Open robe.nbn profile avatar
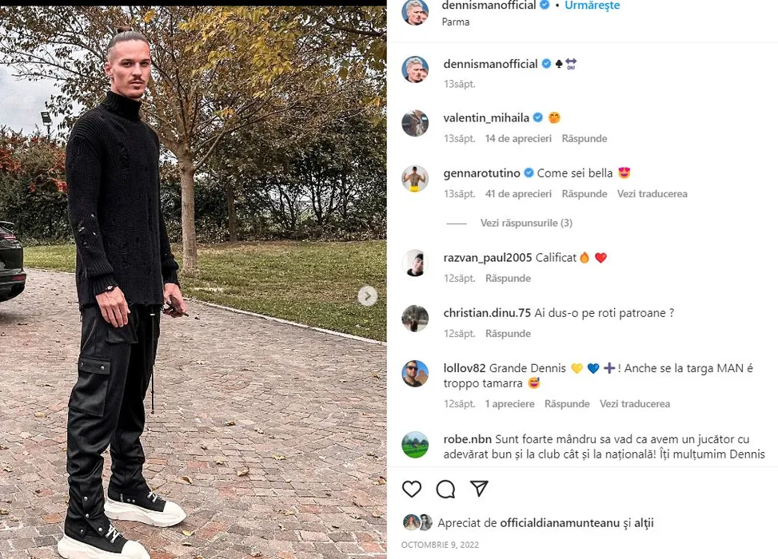The width and height of the screenshot is (778, 559). point(415,445)
